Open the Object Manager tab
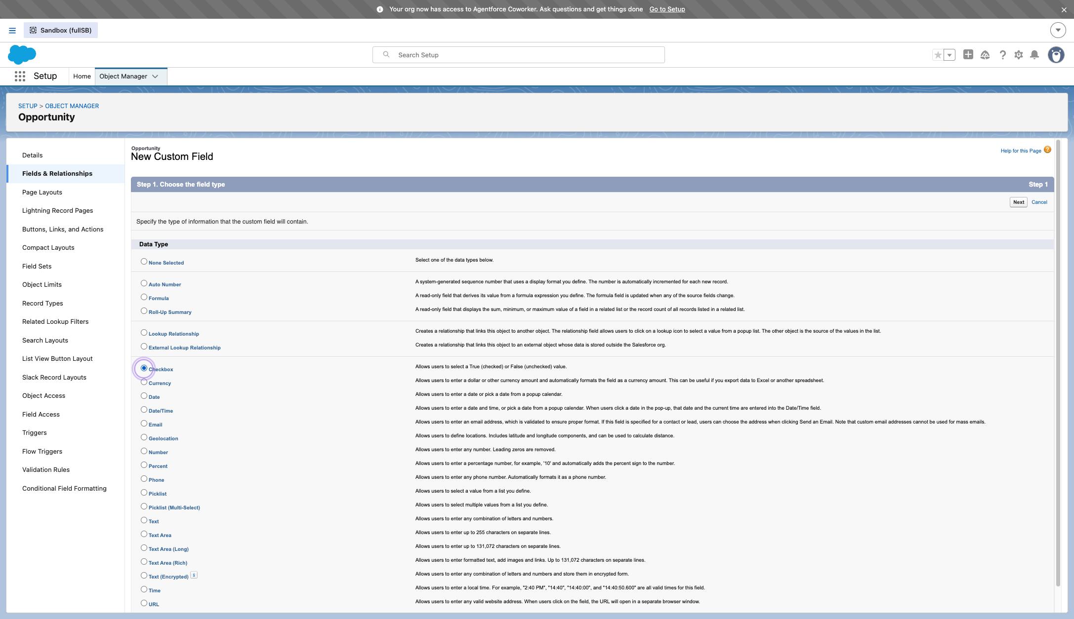Viewport: 1074px width, 619px height. [x=124, y=77]
